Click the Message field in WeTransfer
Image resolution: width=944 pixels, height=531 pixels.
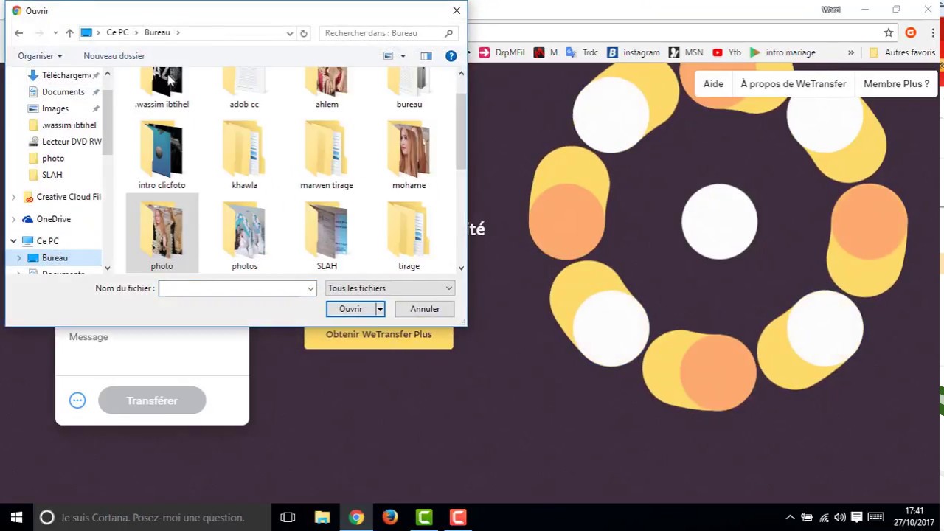click(x=152, y=352)
